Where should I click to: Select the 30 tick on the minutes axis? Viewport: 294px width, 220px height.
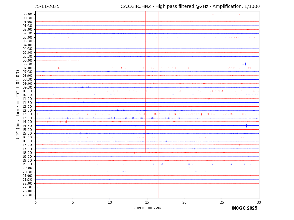coord(259,202)
